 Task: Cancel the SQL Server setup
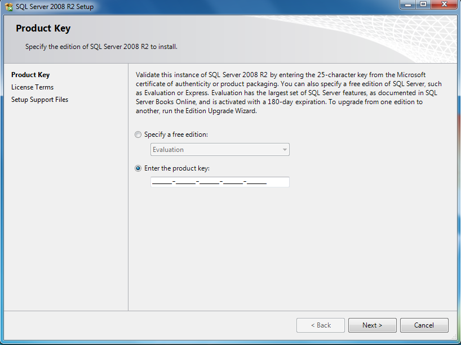click(x=424, y=325)
